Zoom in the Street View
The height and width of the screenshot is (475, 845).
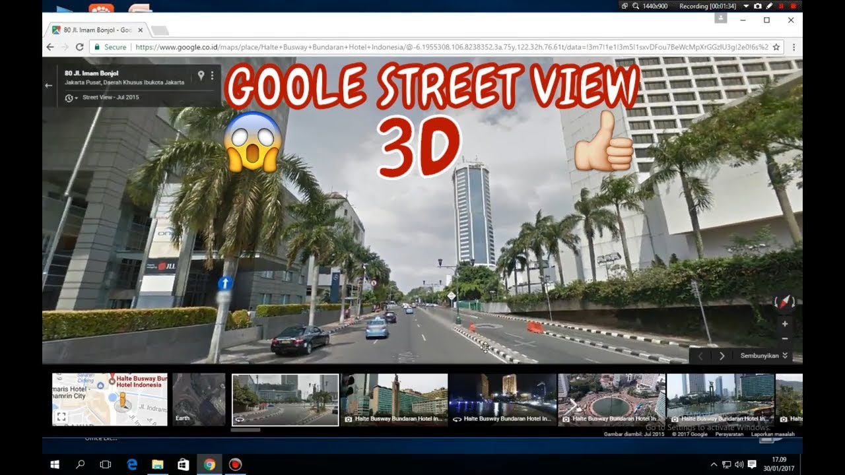pos(784,324)
